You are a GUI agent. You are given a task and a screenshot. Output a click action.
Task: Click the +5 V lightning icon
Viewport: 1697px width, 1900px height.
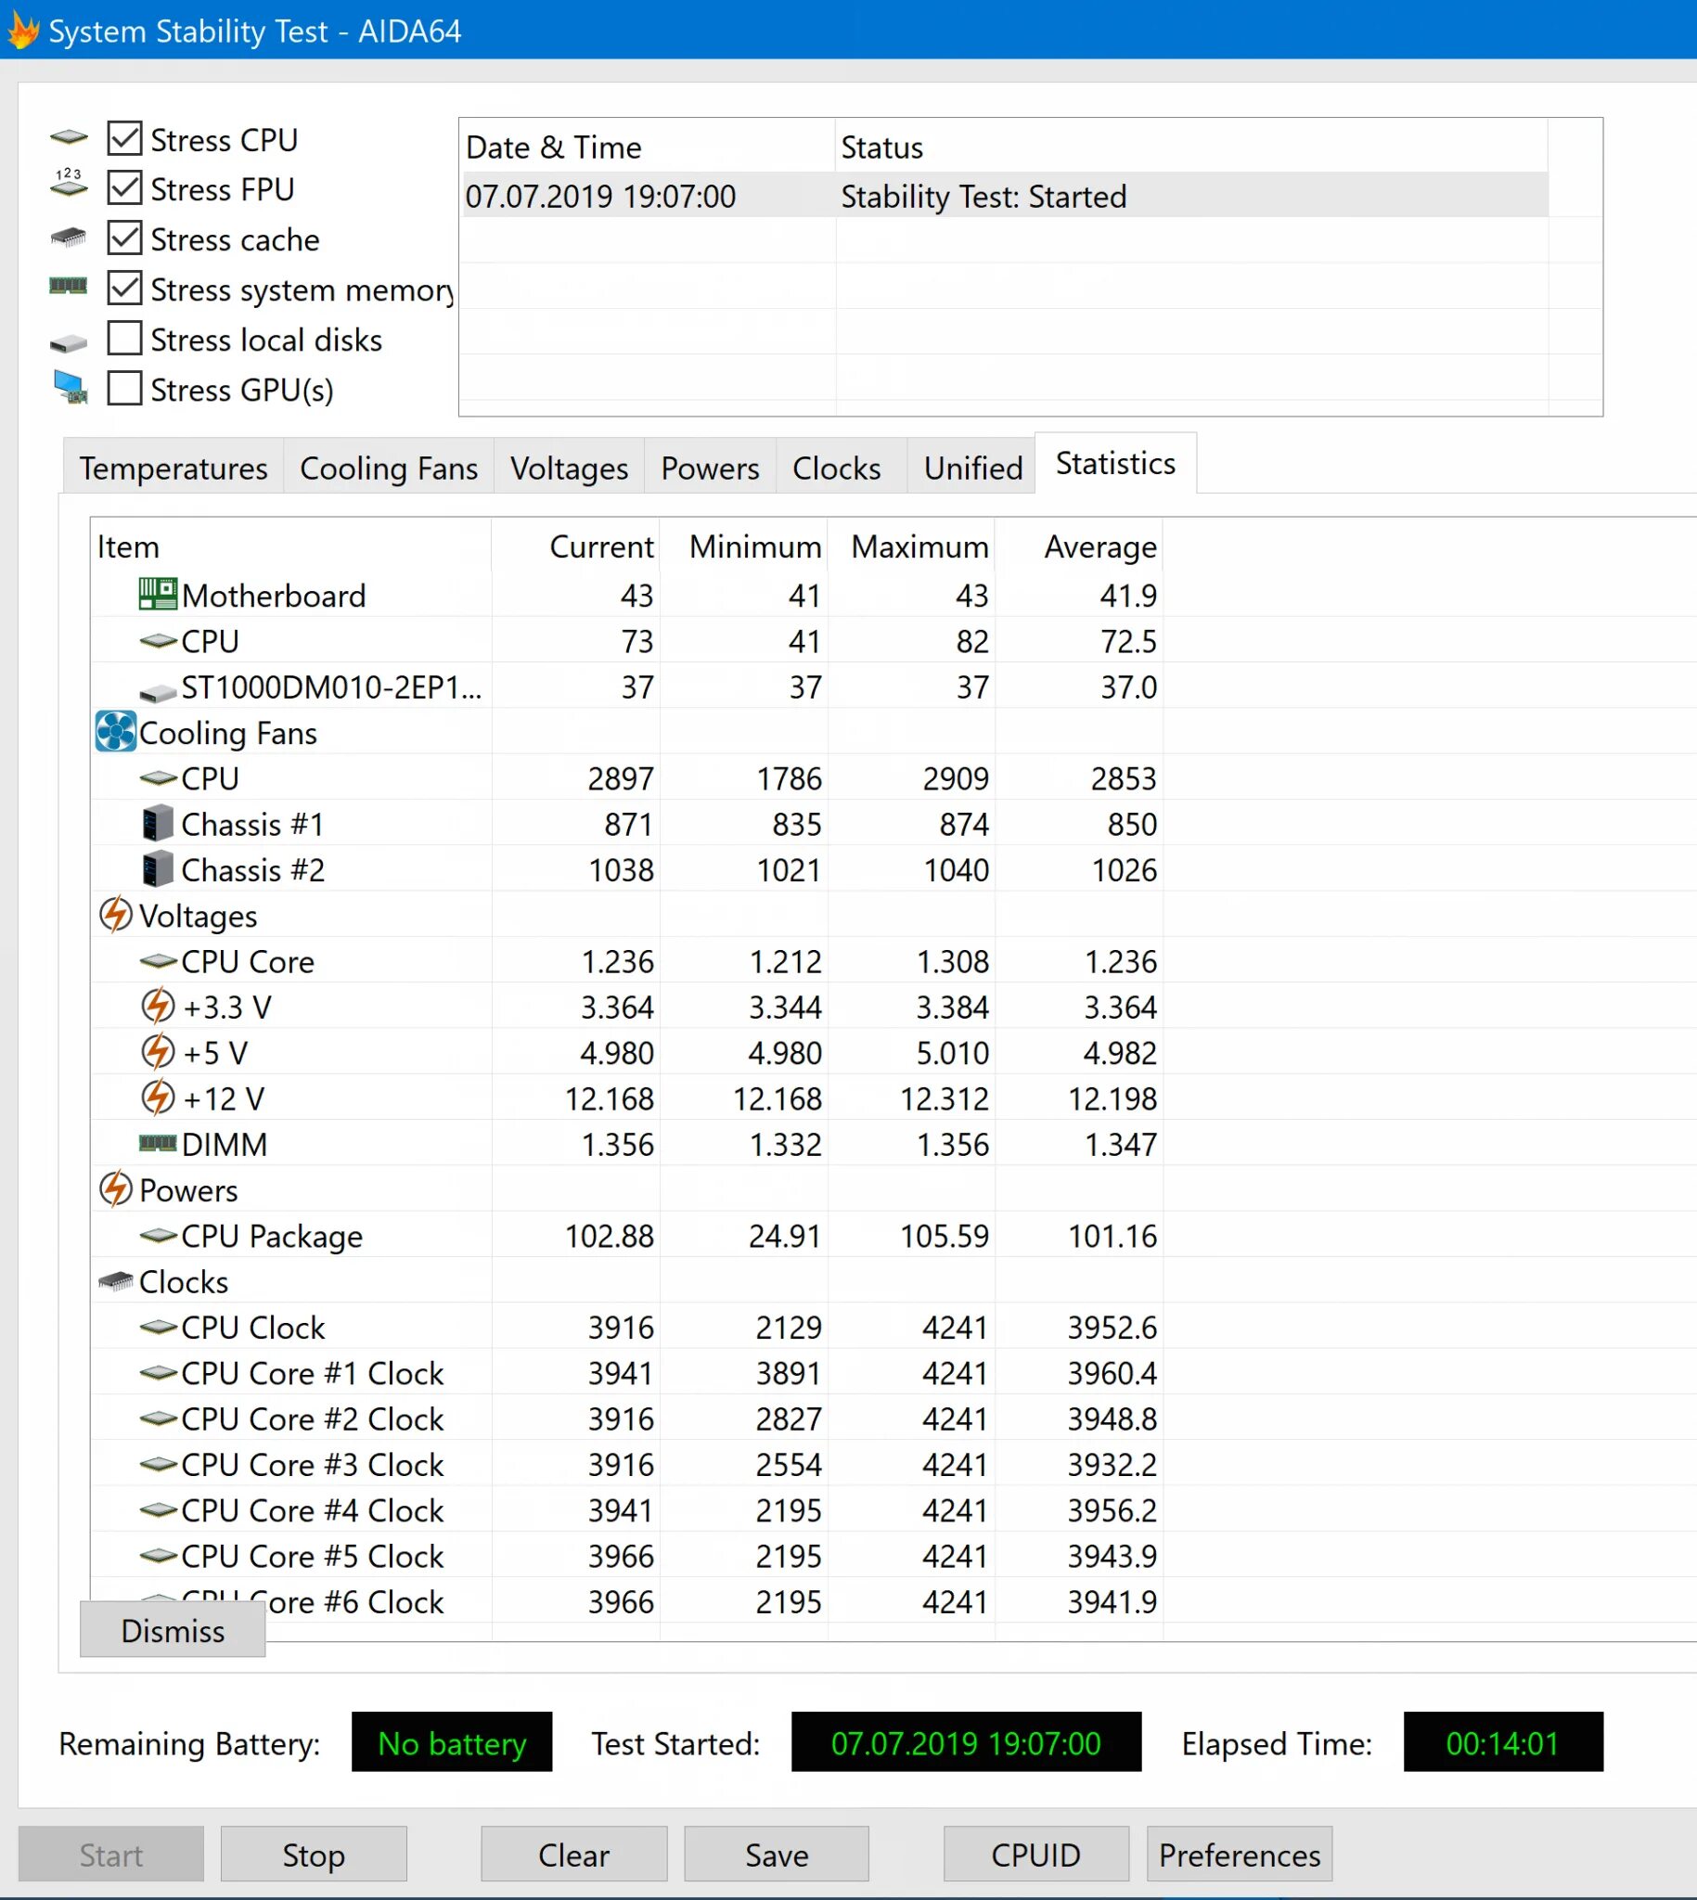point(158,1052)
